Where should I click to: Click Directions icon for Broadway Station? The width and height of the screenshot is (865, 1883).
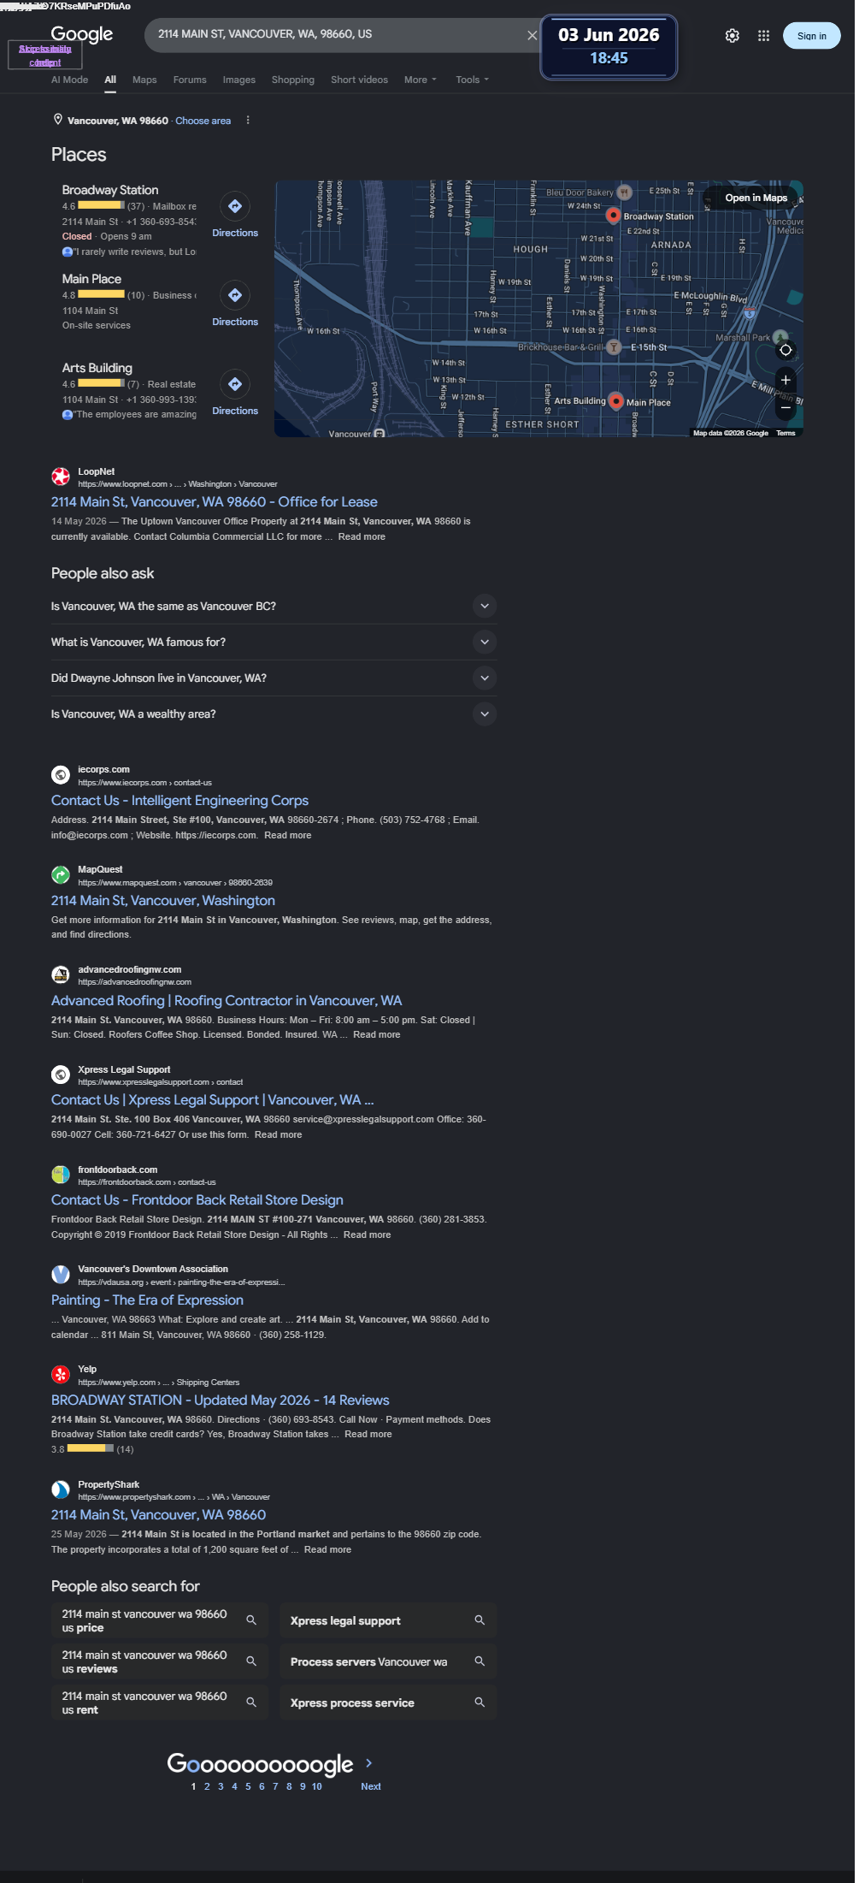[235, 206]
